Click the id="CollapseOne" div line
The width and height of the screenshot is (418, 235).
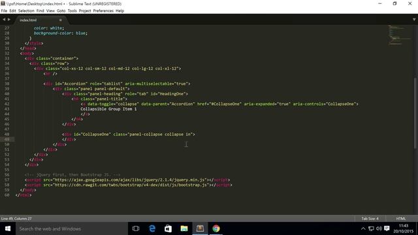(129, 134)
